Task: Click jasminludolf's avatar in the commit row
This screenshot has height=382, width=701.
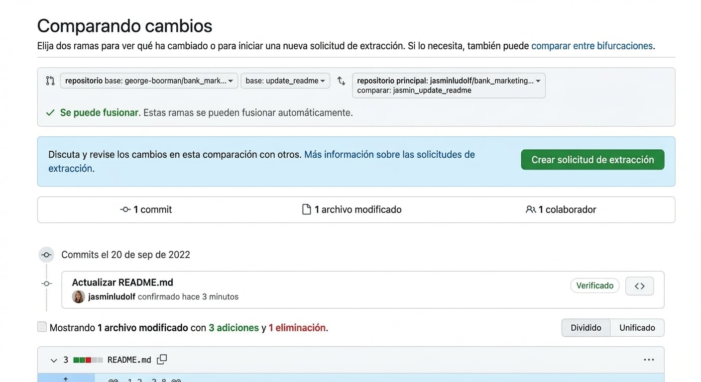Action: click(78, 297)
